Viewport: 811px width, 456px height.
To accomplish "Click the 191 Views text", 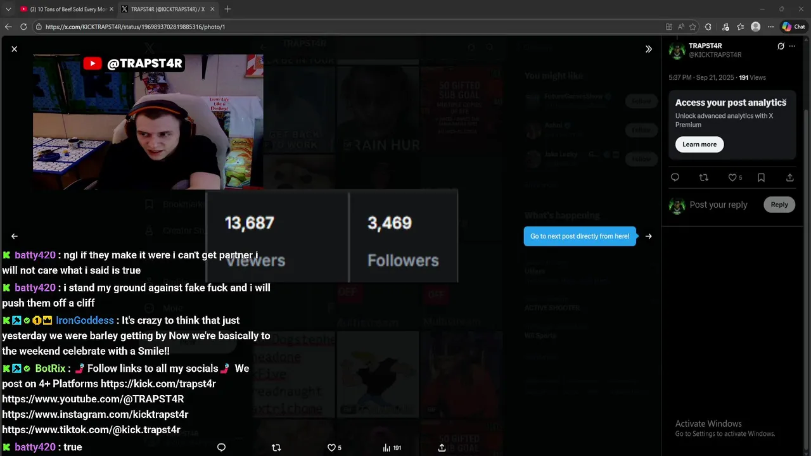I will click(x=752, y=77).
